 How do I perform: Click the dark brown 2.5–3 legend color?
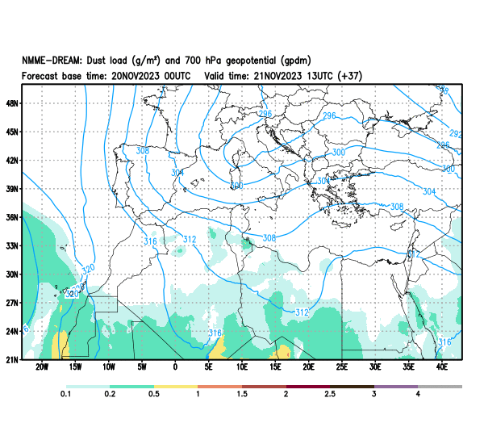352,387
